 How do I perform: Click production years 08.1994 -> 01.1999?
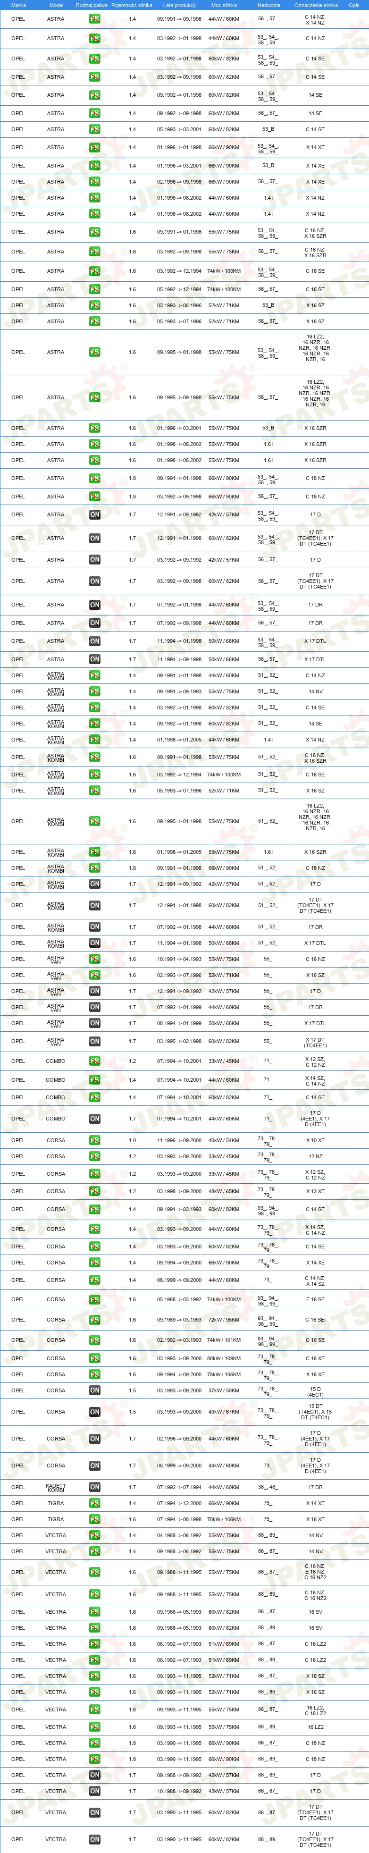coord(179,1023)
